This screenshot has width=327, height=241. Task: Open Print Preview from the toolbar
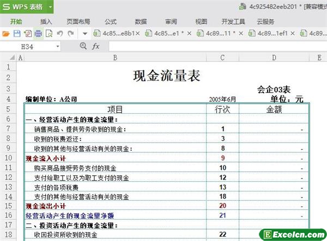[49, 34]
